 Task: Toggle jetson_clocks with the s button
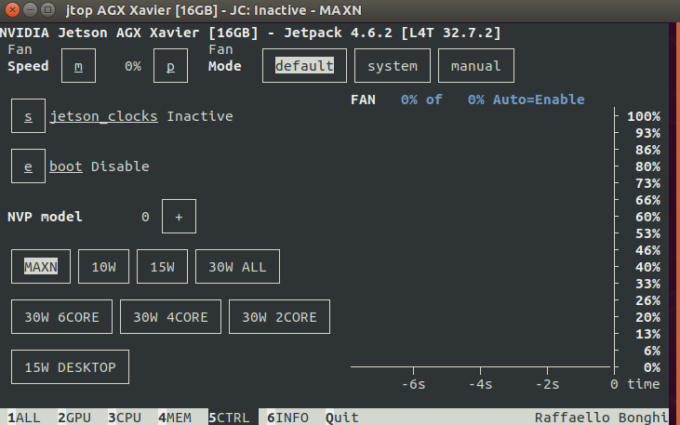point(28,116)
